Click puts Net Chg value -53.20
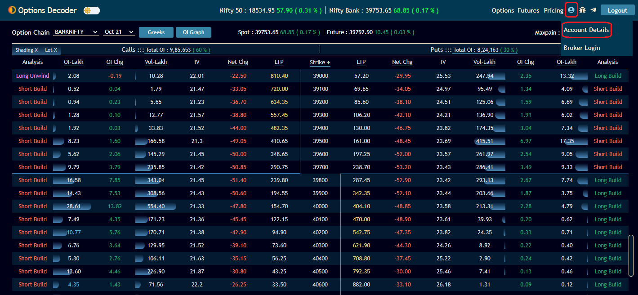 tap(402, 167)
